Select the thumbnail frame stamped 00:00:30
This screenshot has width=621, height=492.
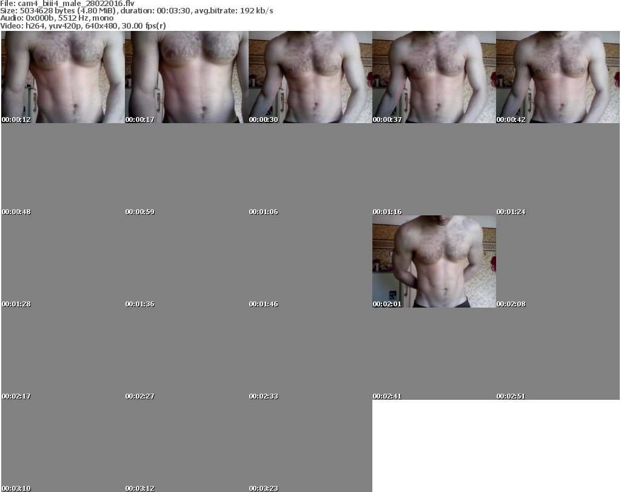pyautogui.click(x=310, y=77)
